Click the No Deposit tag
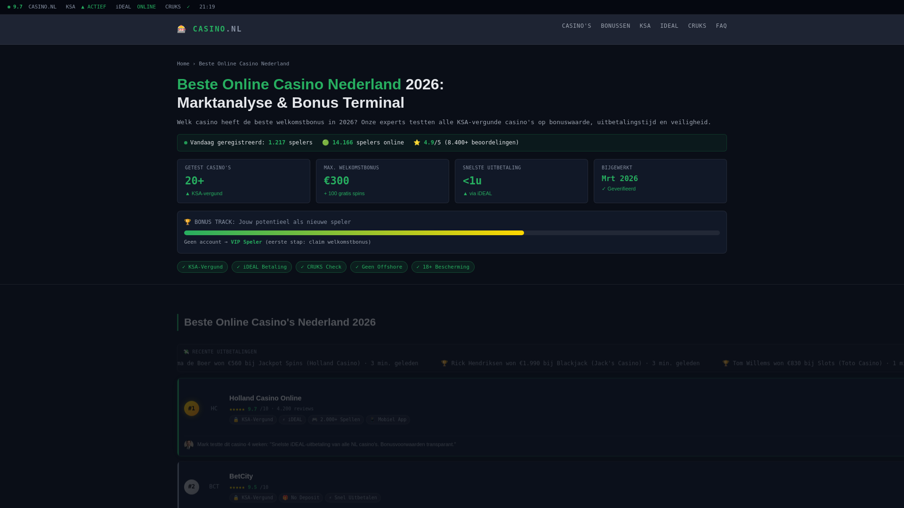 click(301, 498)
